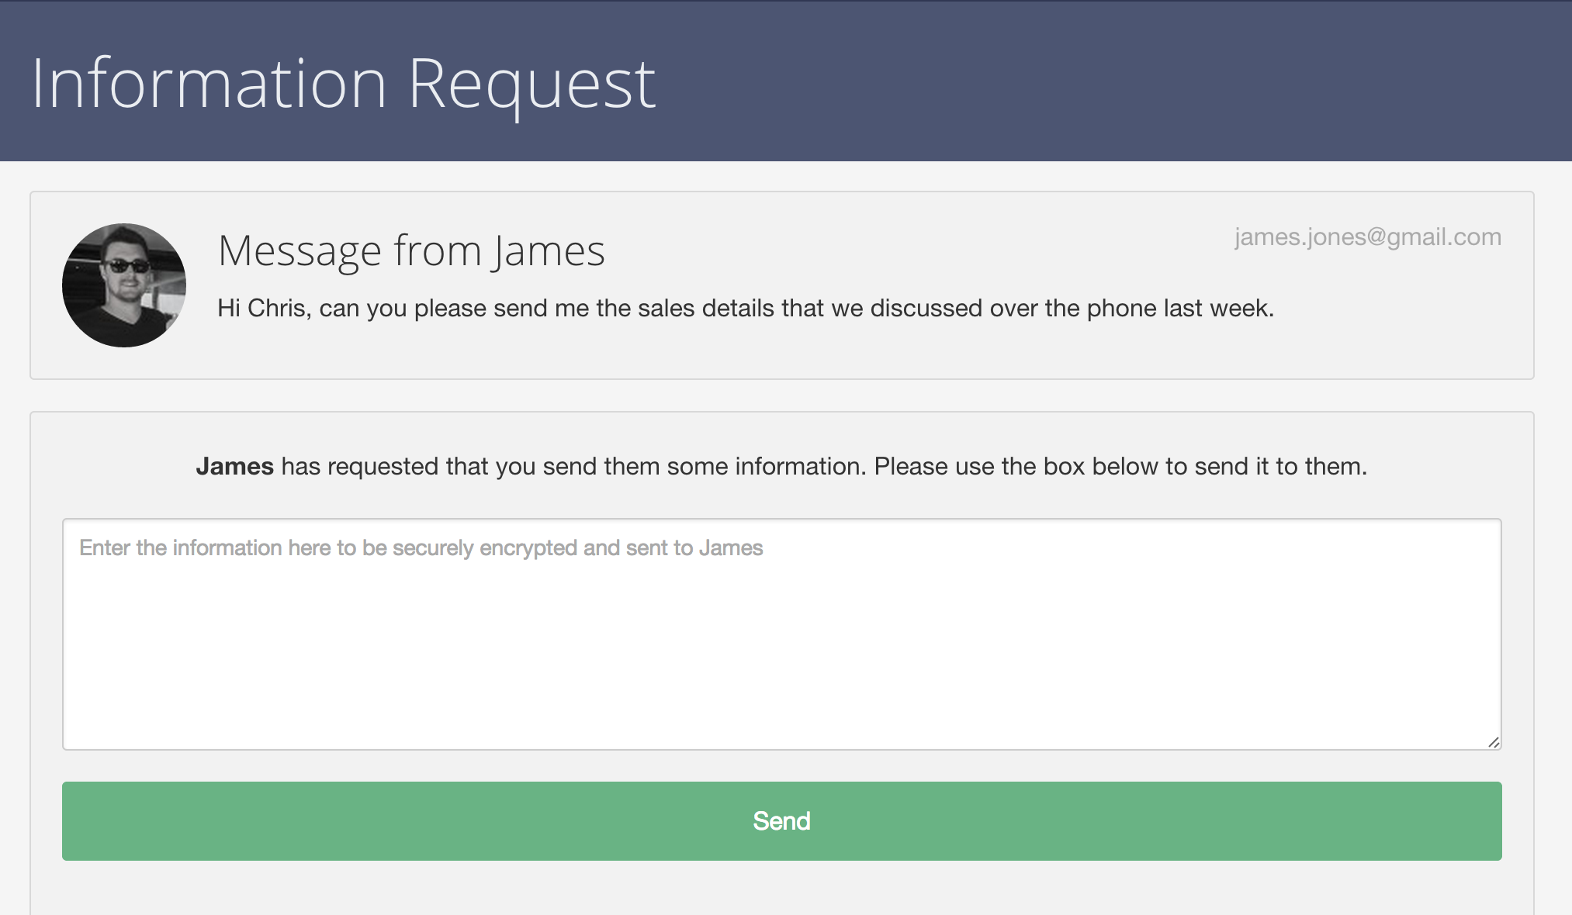The width and height of the screenshot is (1572, 915).
Task: Click the Message from James heading
Action: click(411, 251)
